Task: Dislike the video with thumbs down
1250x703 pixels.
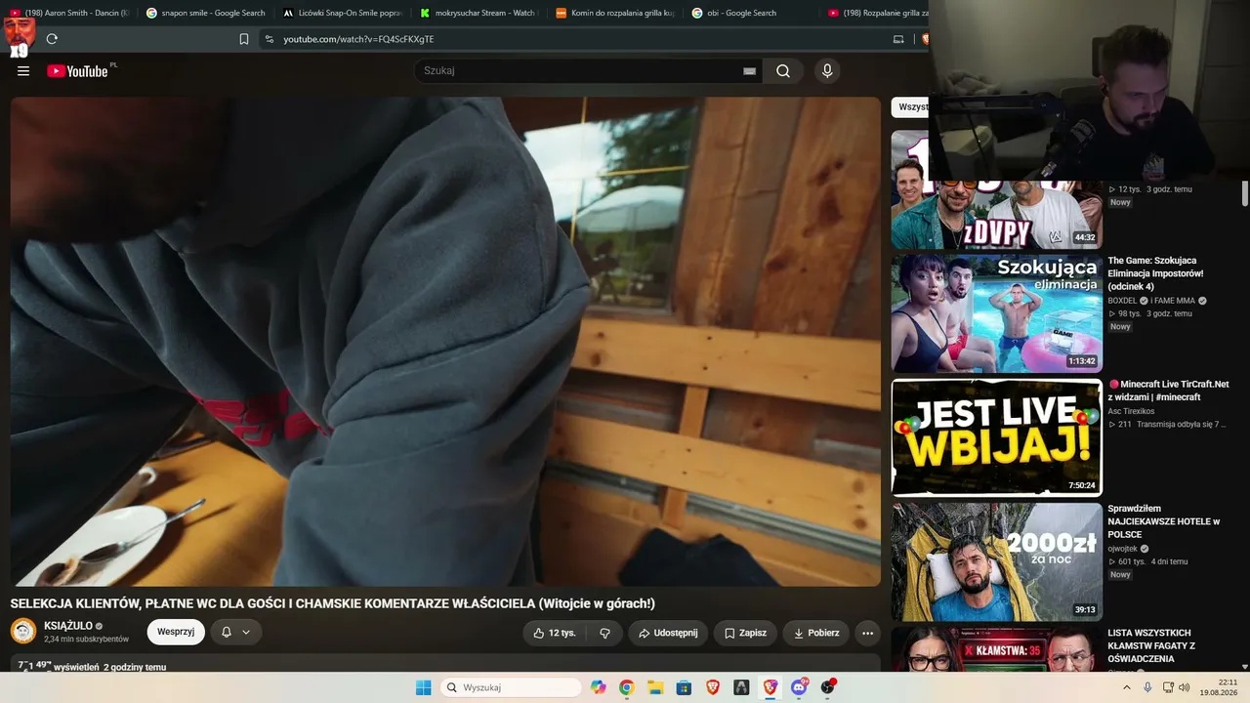Action: tap(604, 633)
